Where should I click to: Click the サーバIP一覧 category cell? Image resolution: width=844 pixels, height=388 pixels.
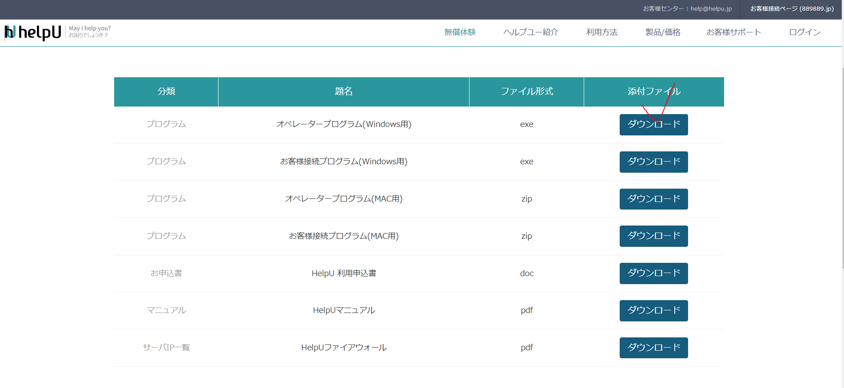pyautogui.click(x=166, y=348)
